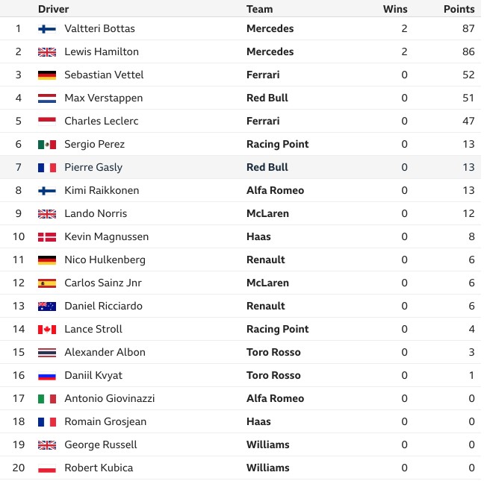Click the Racing Point team for Sergio Perez
The height and width of the screenshot is (481, 487).
pos(278,144)
